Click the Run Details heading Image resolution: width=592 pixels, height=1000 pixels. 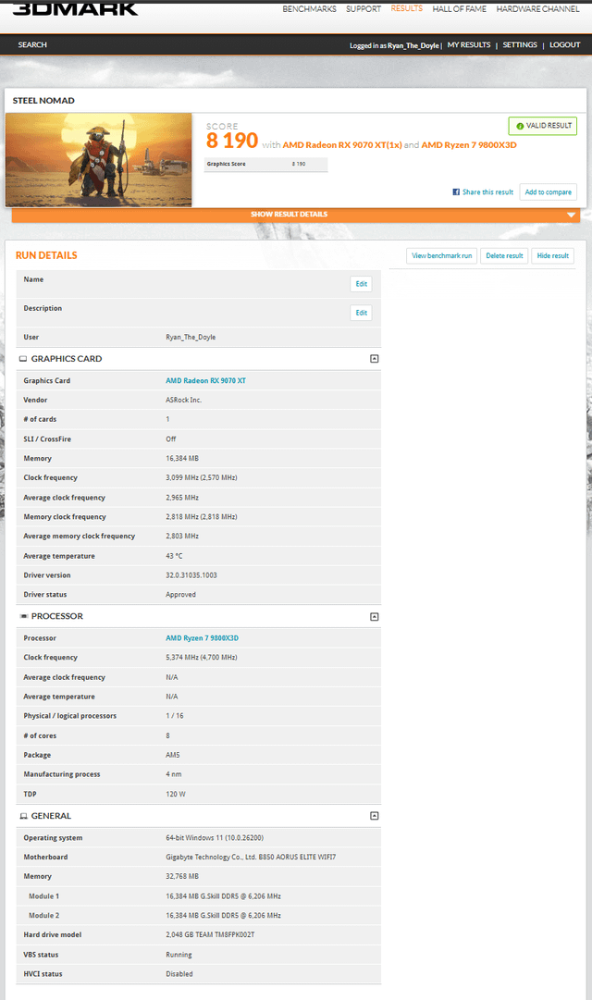(46, 255)
